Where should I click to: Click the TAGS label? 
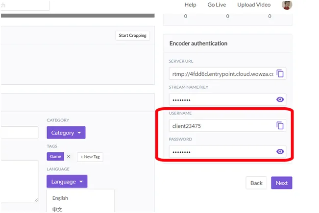click(x=52, y=146)
